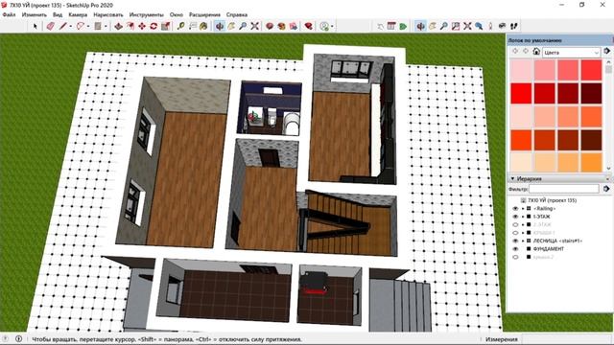This screenshot has height=345, width=614.
Task: Expand the 1-ЭТАЖ tree node
Action: click(x=522, y=217)
